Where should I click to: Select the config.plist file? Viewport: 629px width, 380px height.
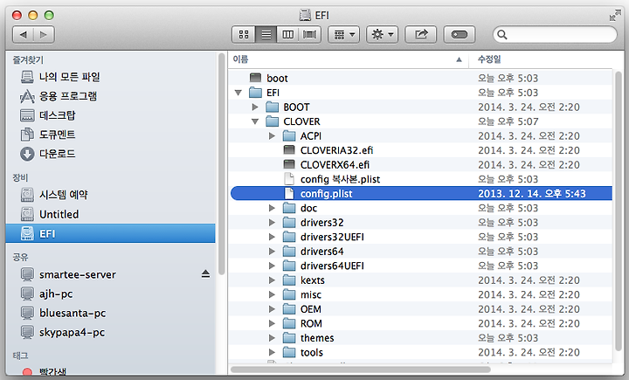coord(421,194)
